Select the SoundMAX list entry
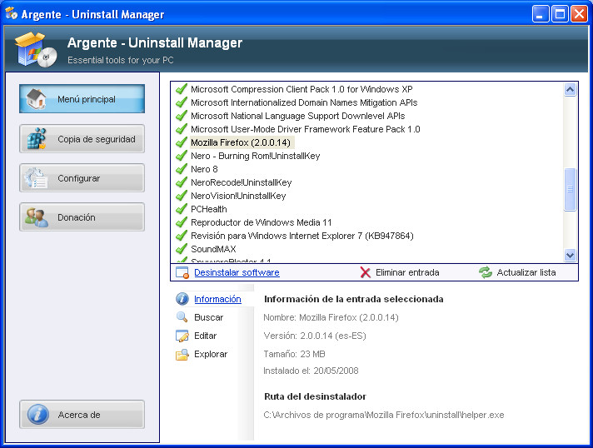The image size is (593, 448). coord(213,249)
